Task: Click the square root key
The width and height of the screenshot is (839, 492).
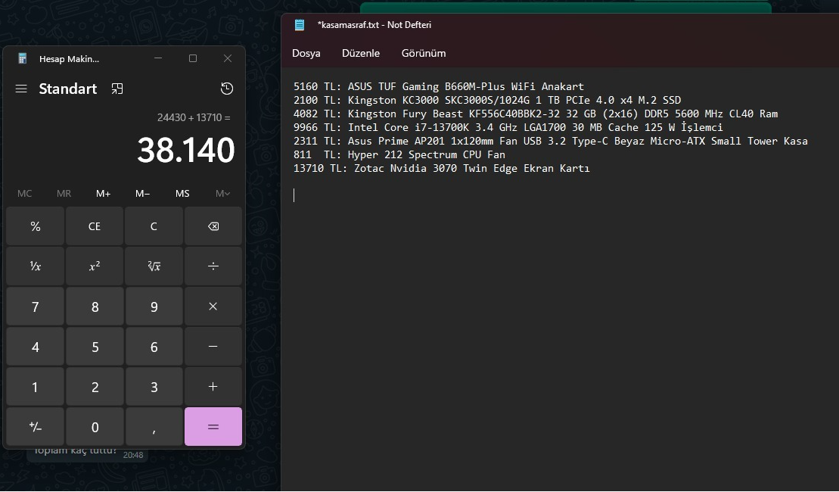Action: 154,266
